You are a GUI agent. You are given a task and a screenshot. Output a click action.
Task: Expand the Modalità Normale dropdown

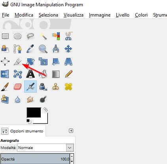[x=46, y=148]
